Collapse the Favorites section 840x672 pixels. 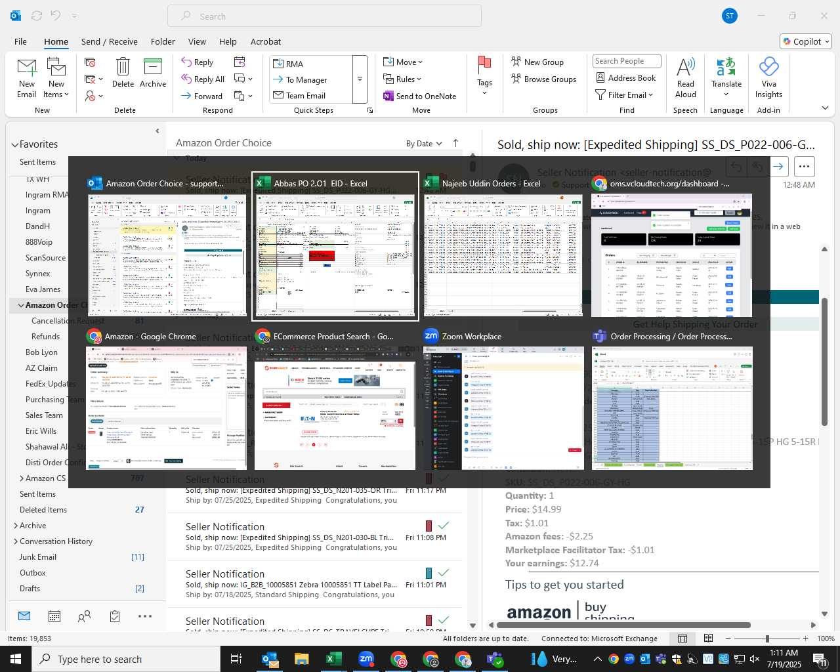(15, 144)
